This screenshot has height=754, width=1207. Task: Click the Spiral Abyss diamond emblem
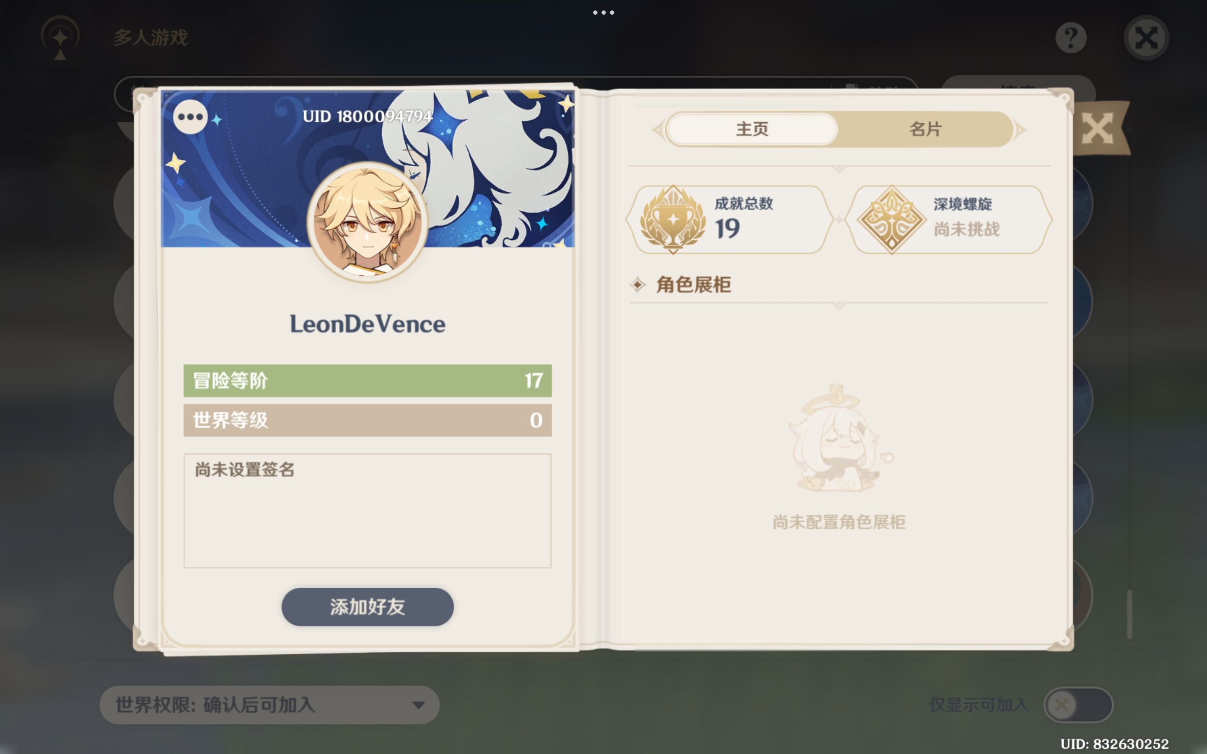(892, 219)
